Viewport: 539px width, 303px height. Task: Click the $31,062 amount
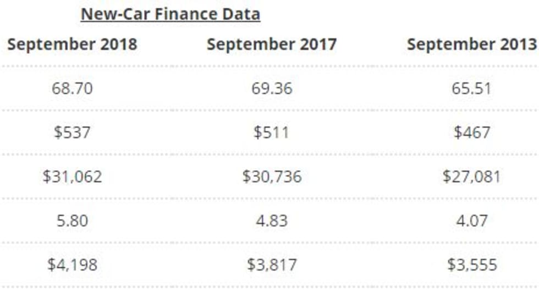[72, 176]
